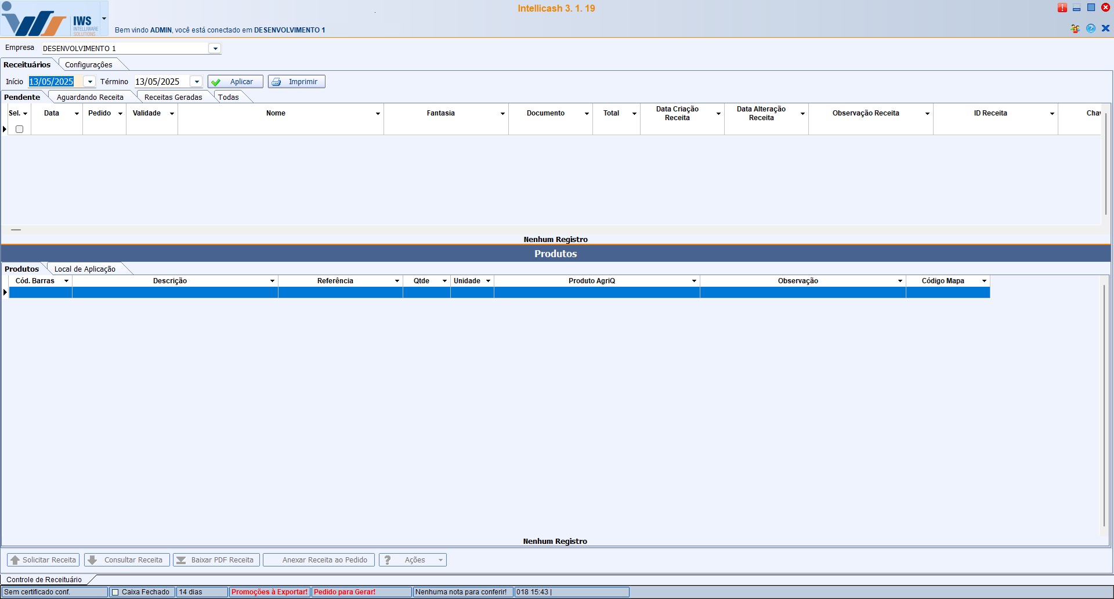Viewport: 1114px width, 599px height.
Task: Open the Empresa dropdown list
Action: (x=215, y=49)
